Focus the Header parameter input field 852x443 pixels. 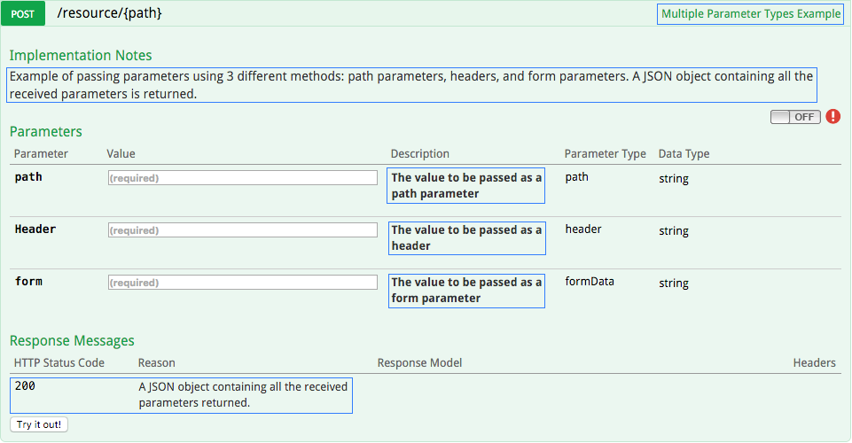pos(242,230)
